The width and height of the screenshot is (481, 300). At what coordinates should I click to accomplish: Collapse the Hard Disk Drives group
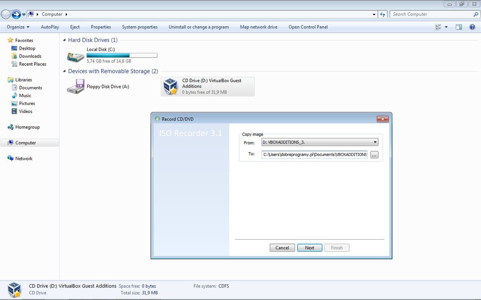65,40
